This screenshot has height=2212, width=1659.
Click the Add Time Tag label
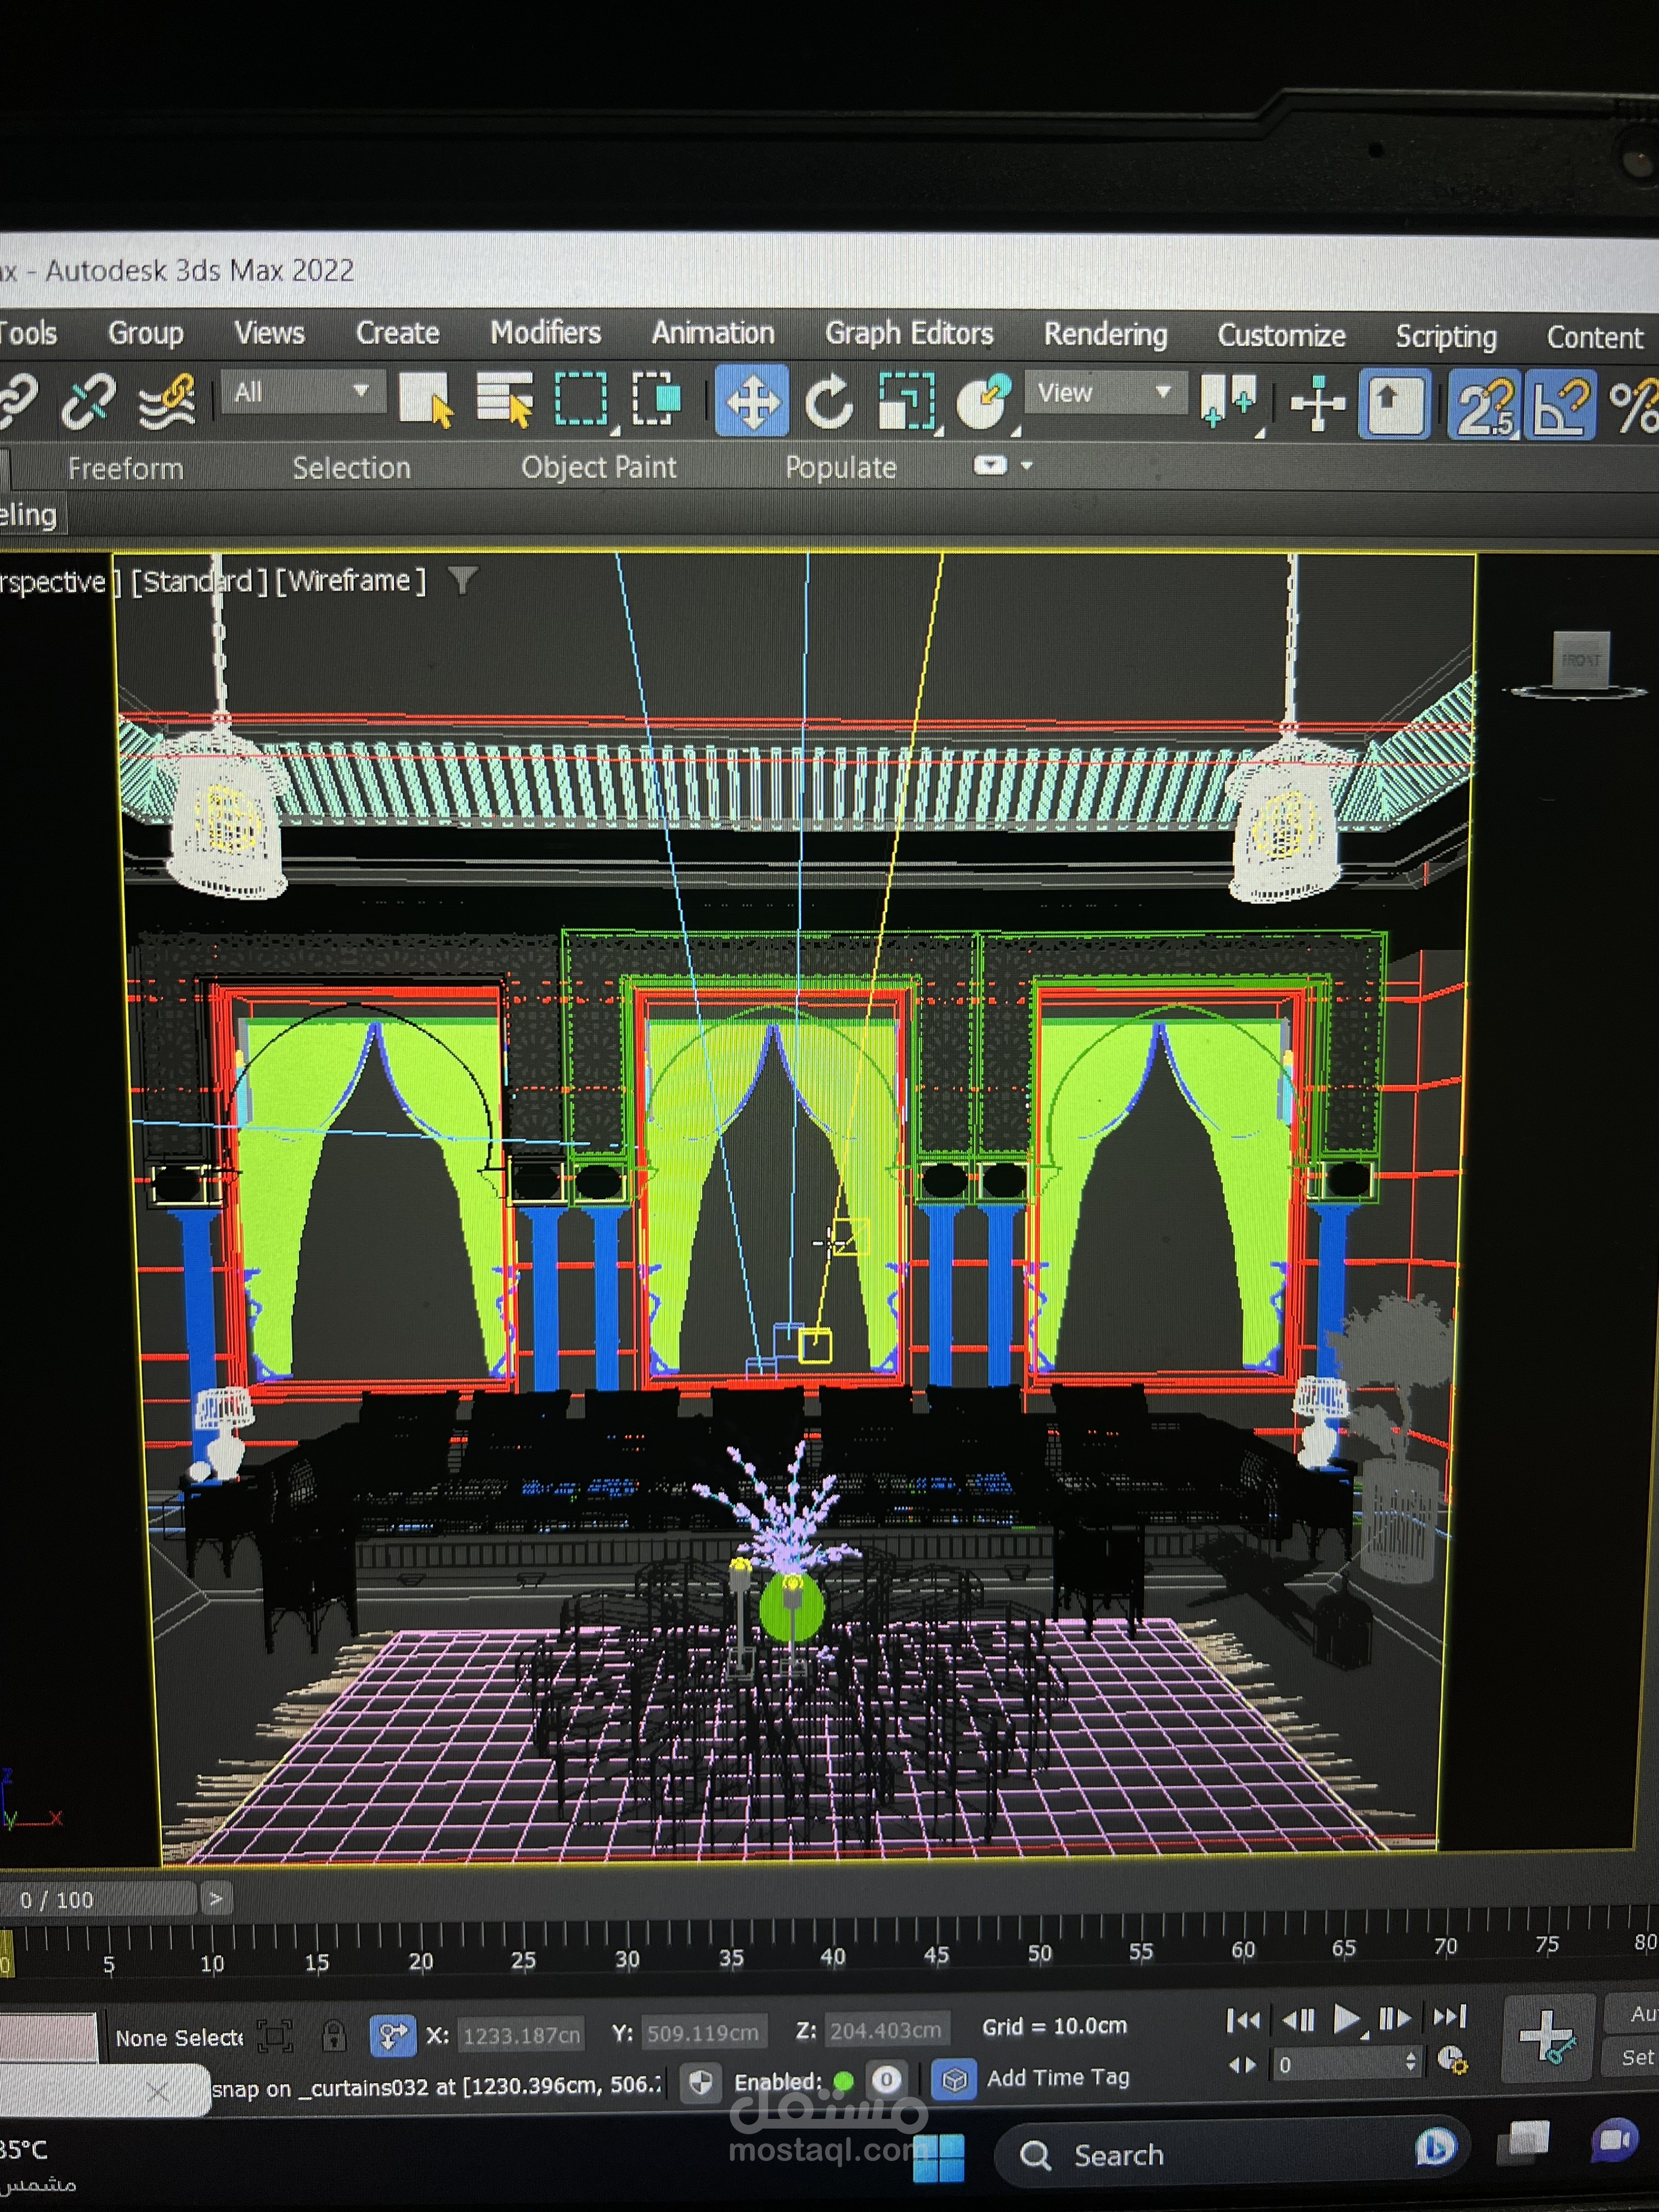tap(1057, 2078)
